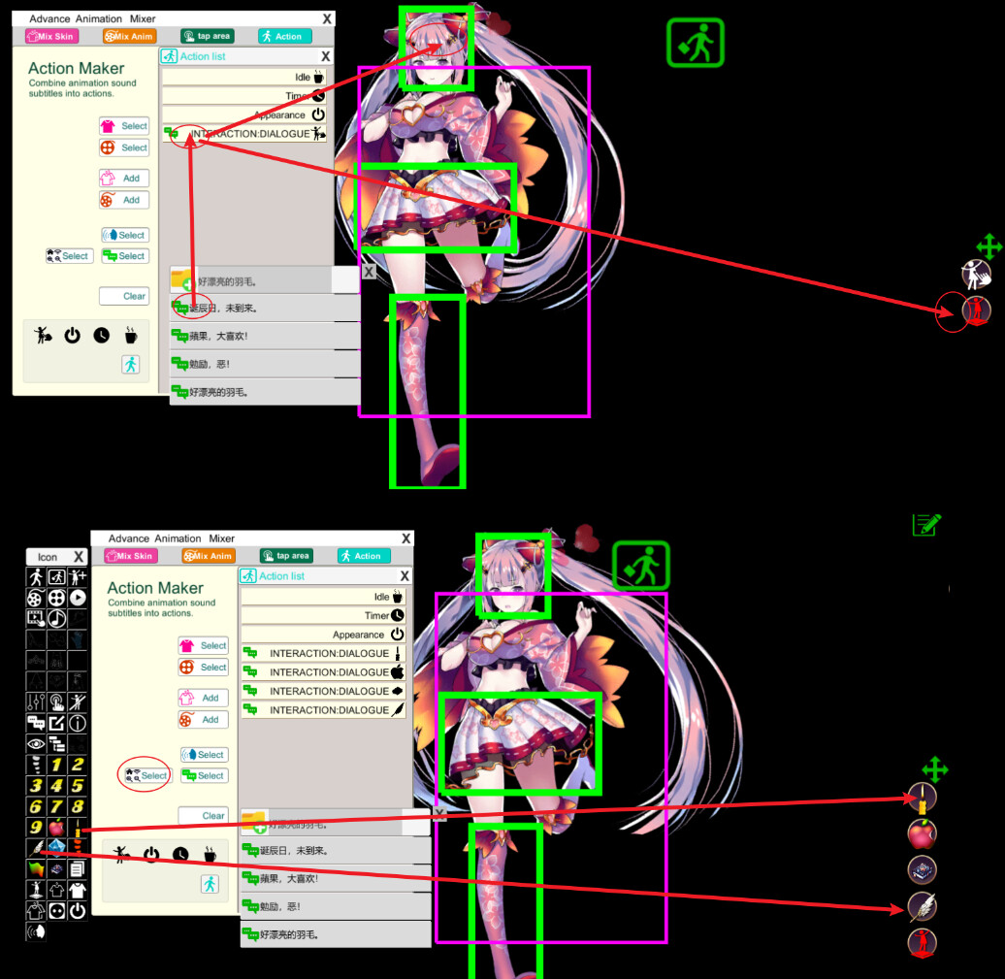
Task: Open tap area tab in mixer without palette
Action: click(x=207, y=36)
